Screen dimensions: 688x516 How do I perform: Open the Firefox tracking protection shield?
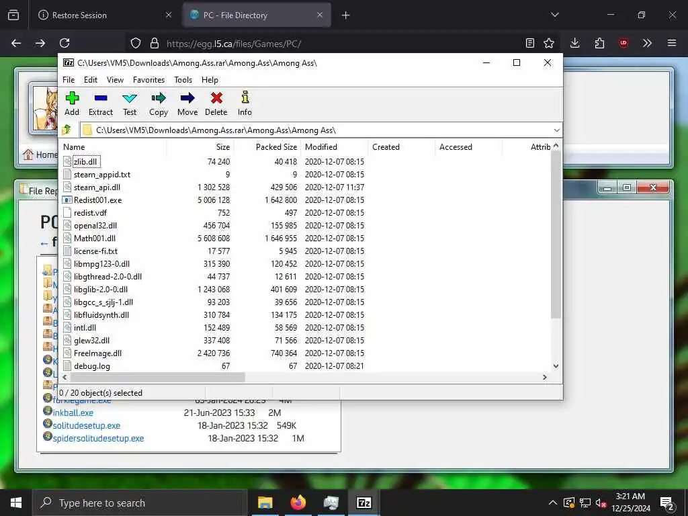coord(136,43)
